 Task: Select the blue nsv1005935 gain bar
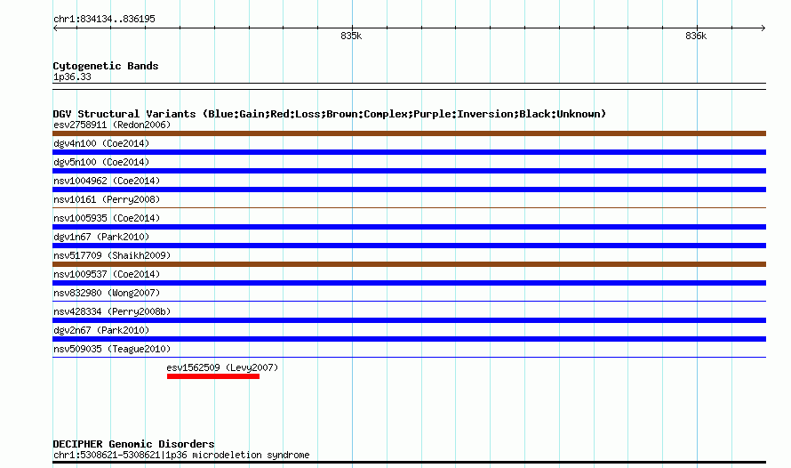pyautogui.click(x=409, y=227)
